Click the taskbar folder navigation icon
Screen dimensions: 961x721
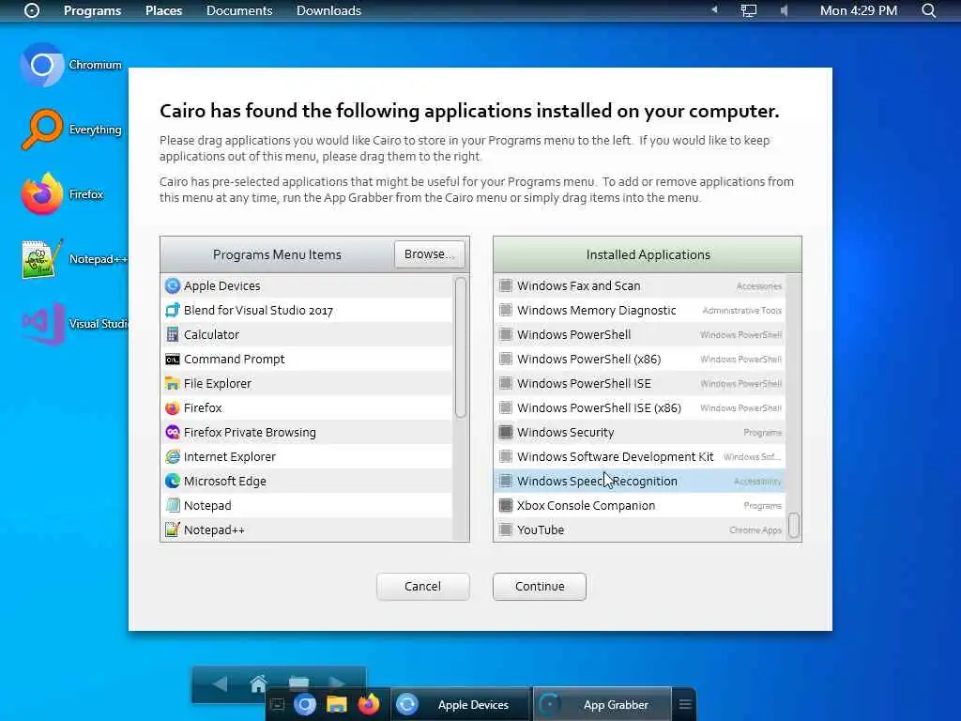pos(298,682)
